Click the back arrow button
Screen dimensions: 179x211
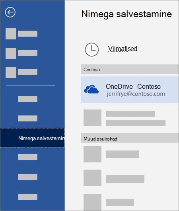[x=10, y=12]
